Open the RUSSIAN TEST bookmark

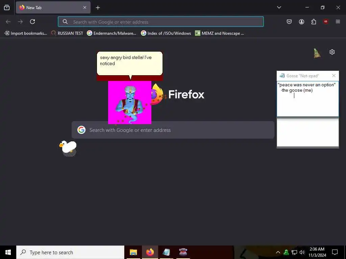pyautogui.click(x=67, y=33)
